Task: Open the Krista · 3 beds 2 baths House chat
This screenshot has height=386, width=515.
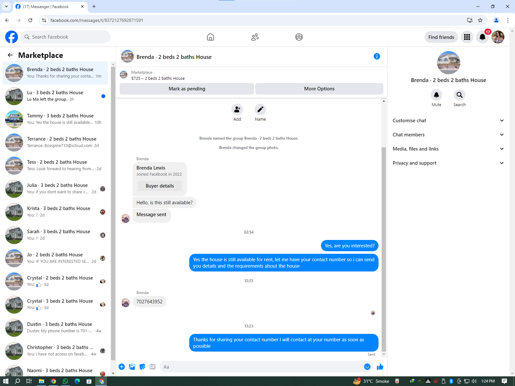Action: 55,212
